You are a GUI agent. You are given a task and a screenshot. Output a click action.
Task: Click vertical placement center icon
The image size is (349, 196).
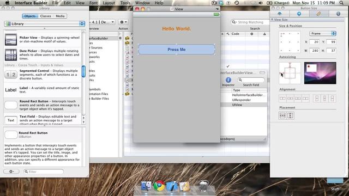point(290,115)
